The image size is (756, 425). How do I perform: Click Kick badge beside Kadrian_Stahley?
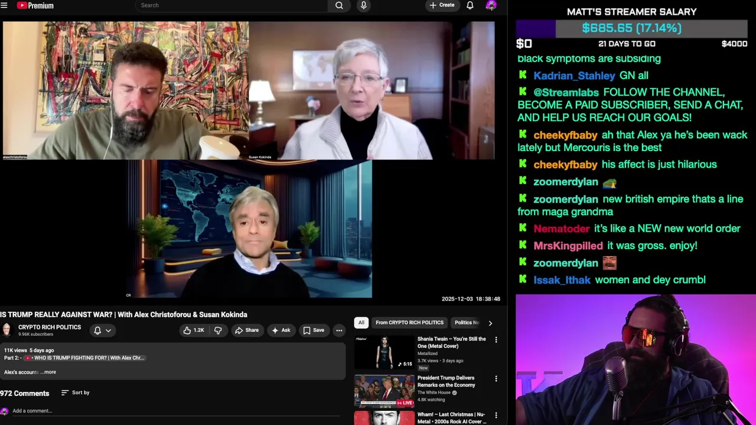522,75
